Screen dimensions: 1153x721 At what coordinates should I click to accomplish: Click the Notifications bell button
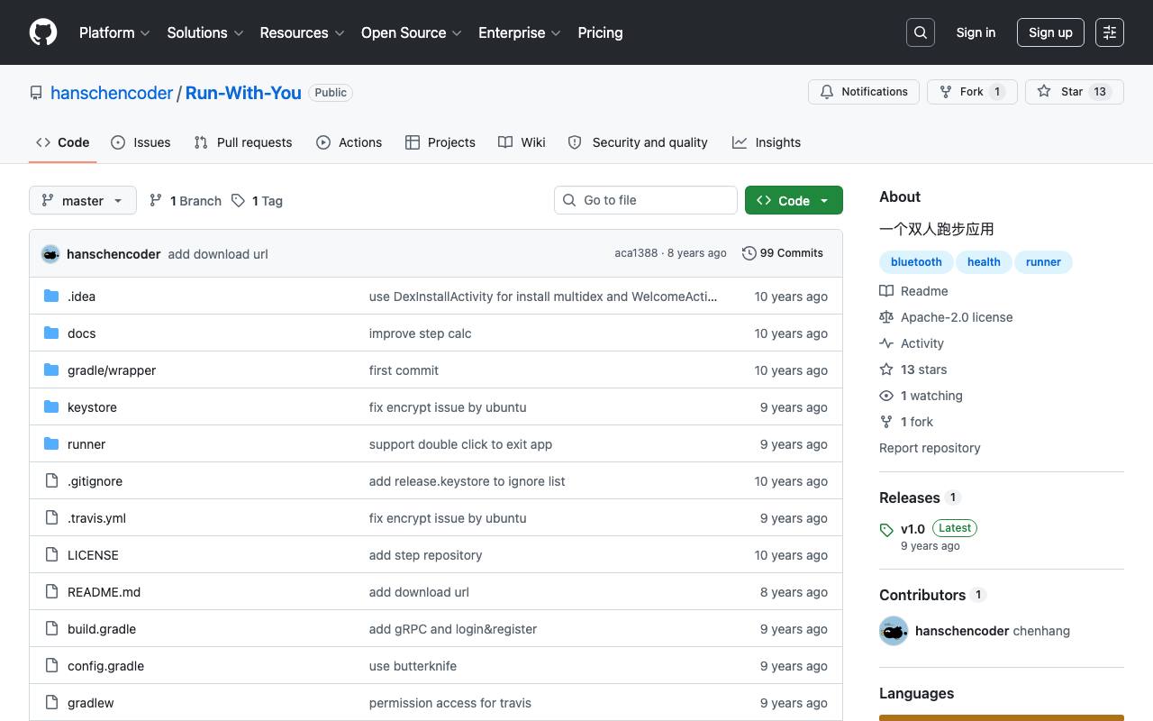click(x=864, y=92)
